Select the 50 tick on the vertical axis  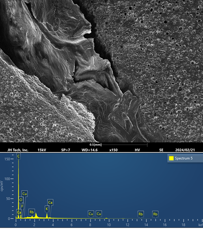tap(8, 199)
